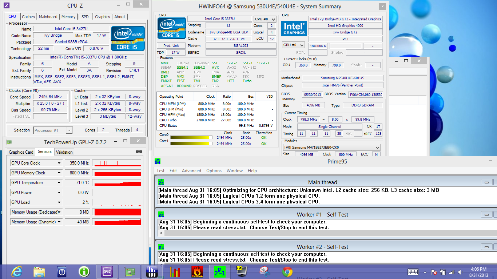
Task: Switch to the SPD tab in CPU-Z
Action: 85,17
